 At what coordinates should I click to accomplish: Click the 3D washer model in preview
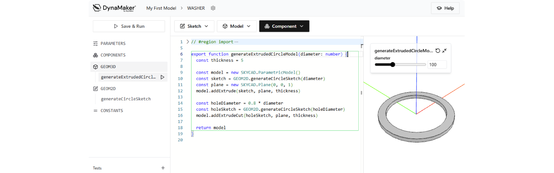click(x=416, y=117)
